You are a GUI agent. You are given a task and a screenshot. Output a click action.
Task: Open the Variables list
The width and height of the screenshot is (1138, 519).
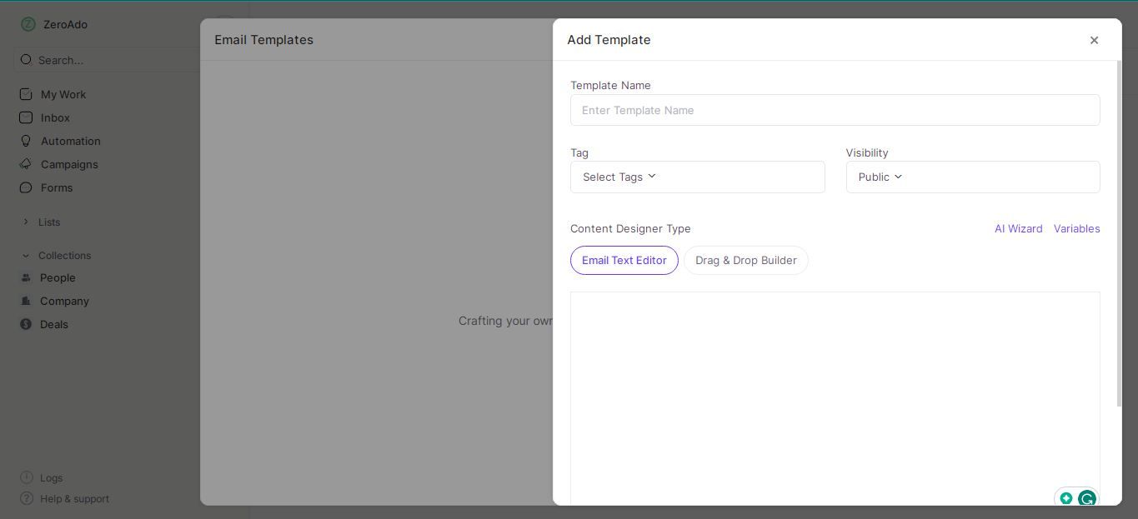[1076, 228]
